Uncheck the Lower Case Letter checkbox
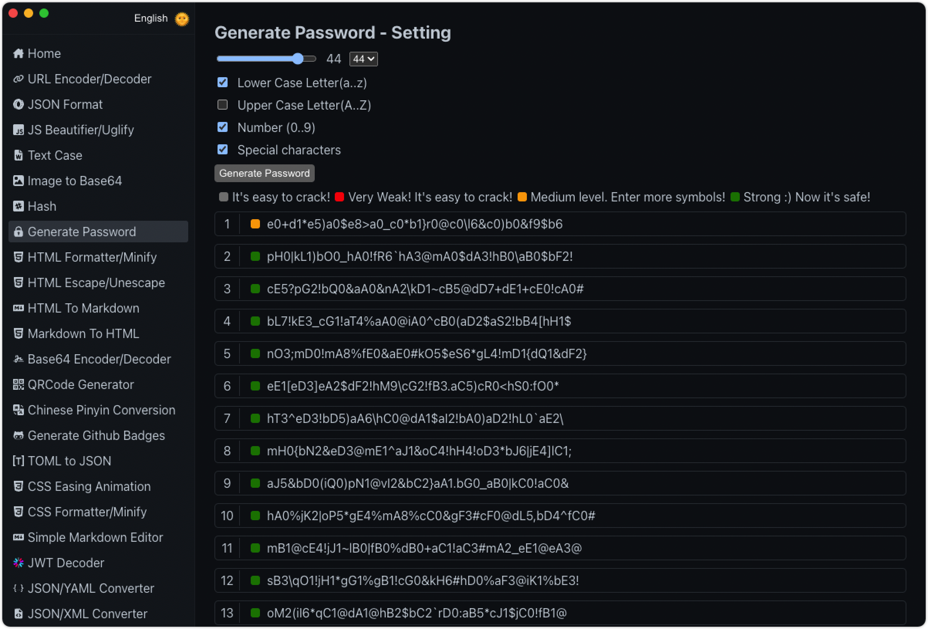 223,82
